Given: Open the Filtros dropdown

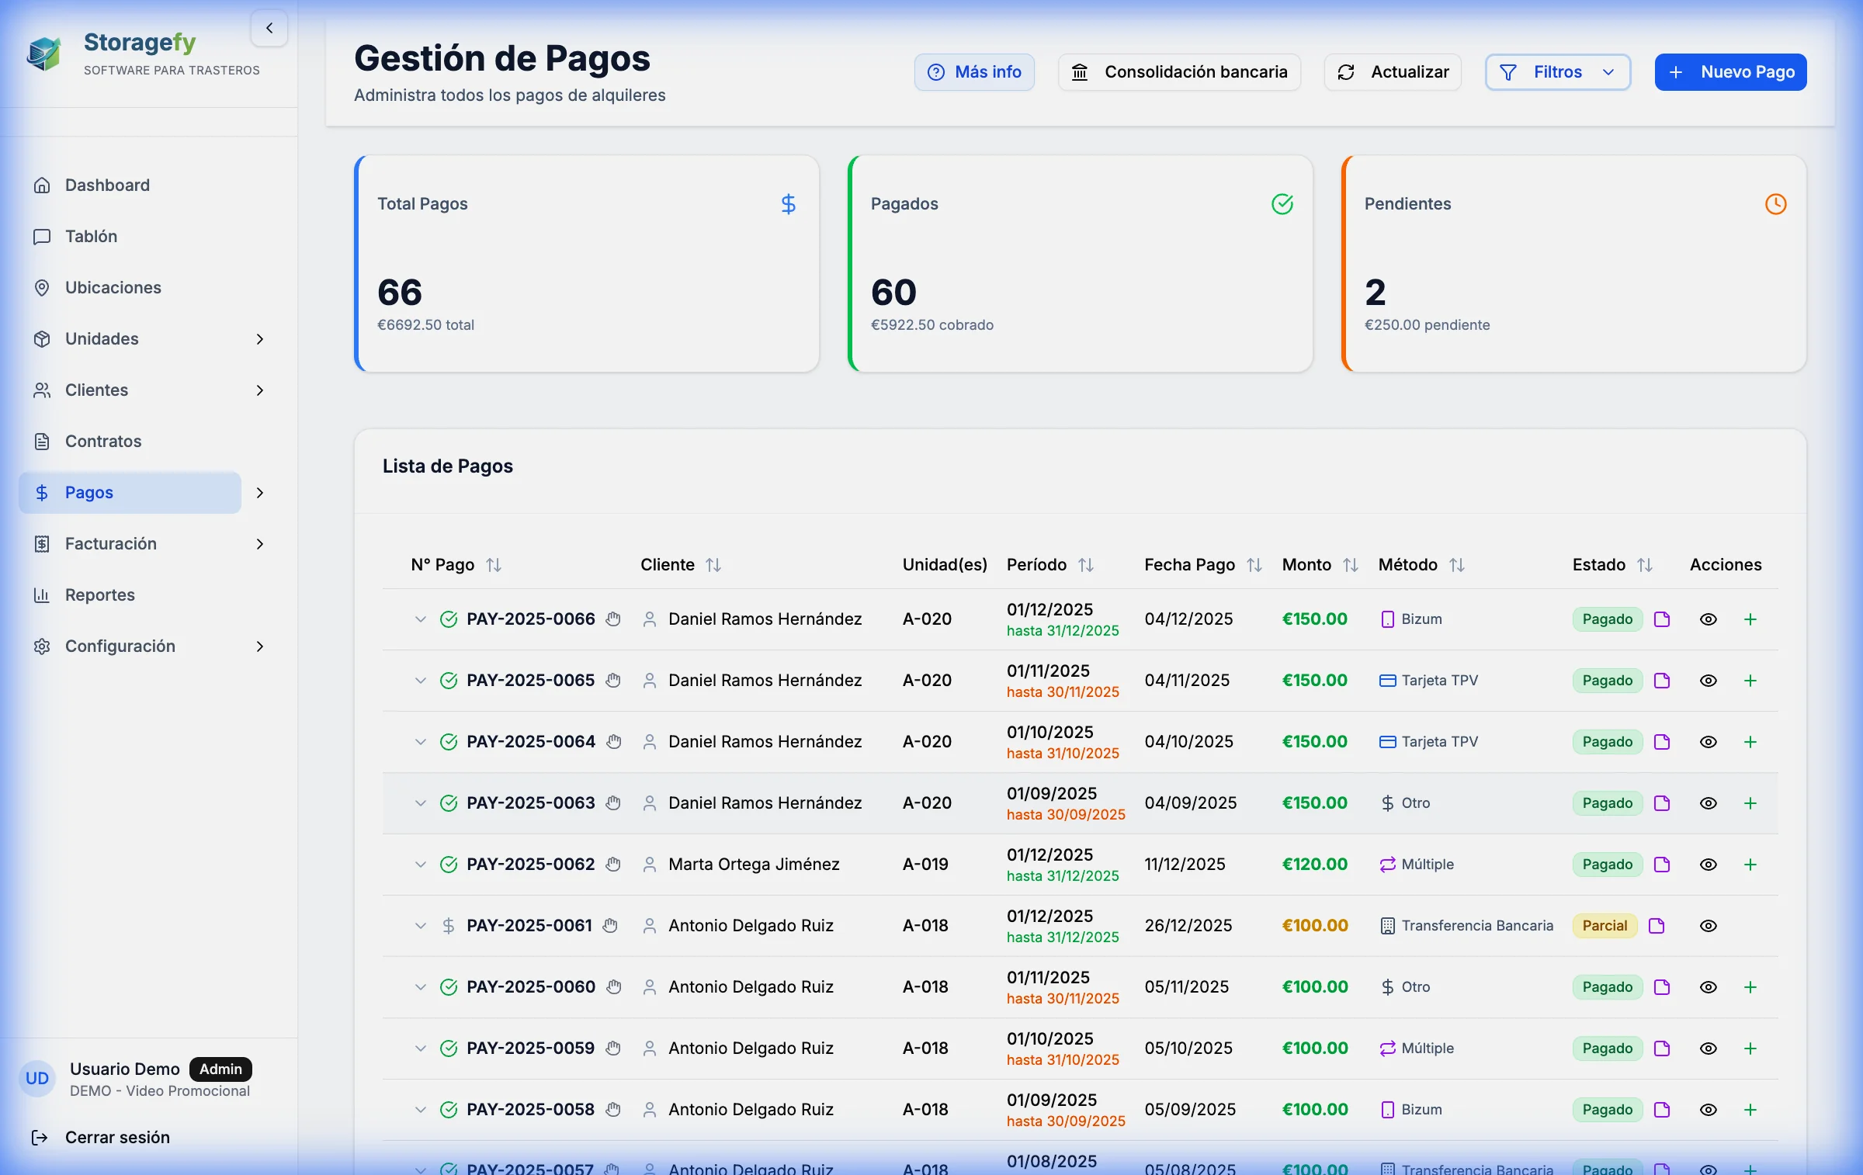Looking at the screenshot, I should coord(1557,71).
